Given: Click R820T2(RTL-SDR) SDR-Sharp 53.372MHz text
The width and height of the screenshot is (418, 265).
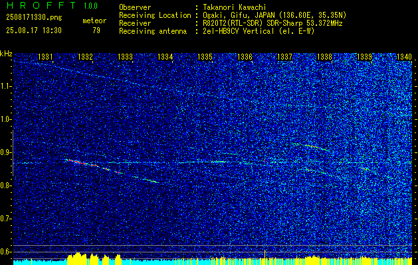Looking at the screenshot, I should 272,23.
